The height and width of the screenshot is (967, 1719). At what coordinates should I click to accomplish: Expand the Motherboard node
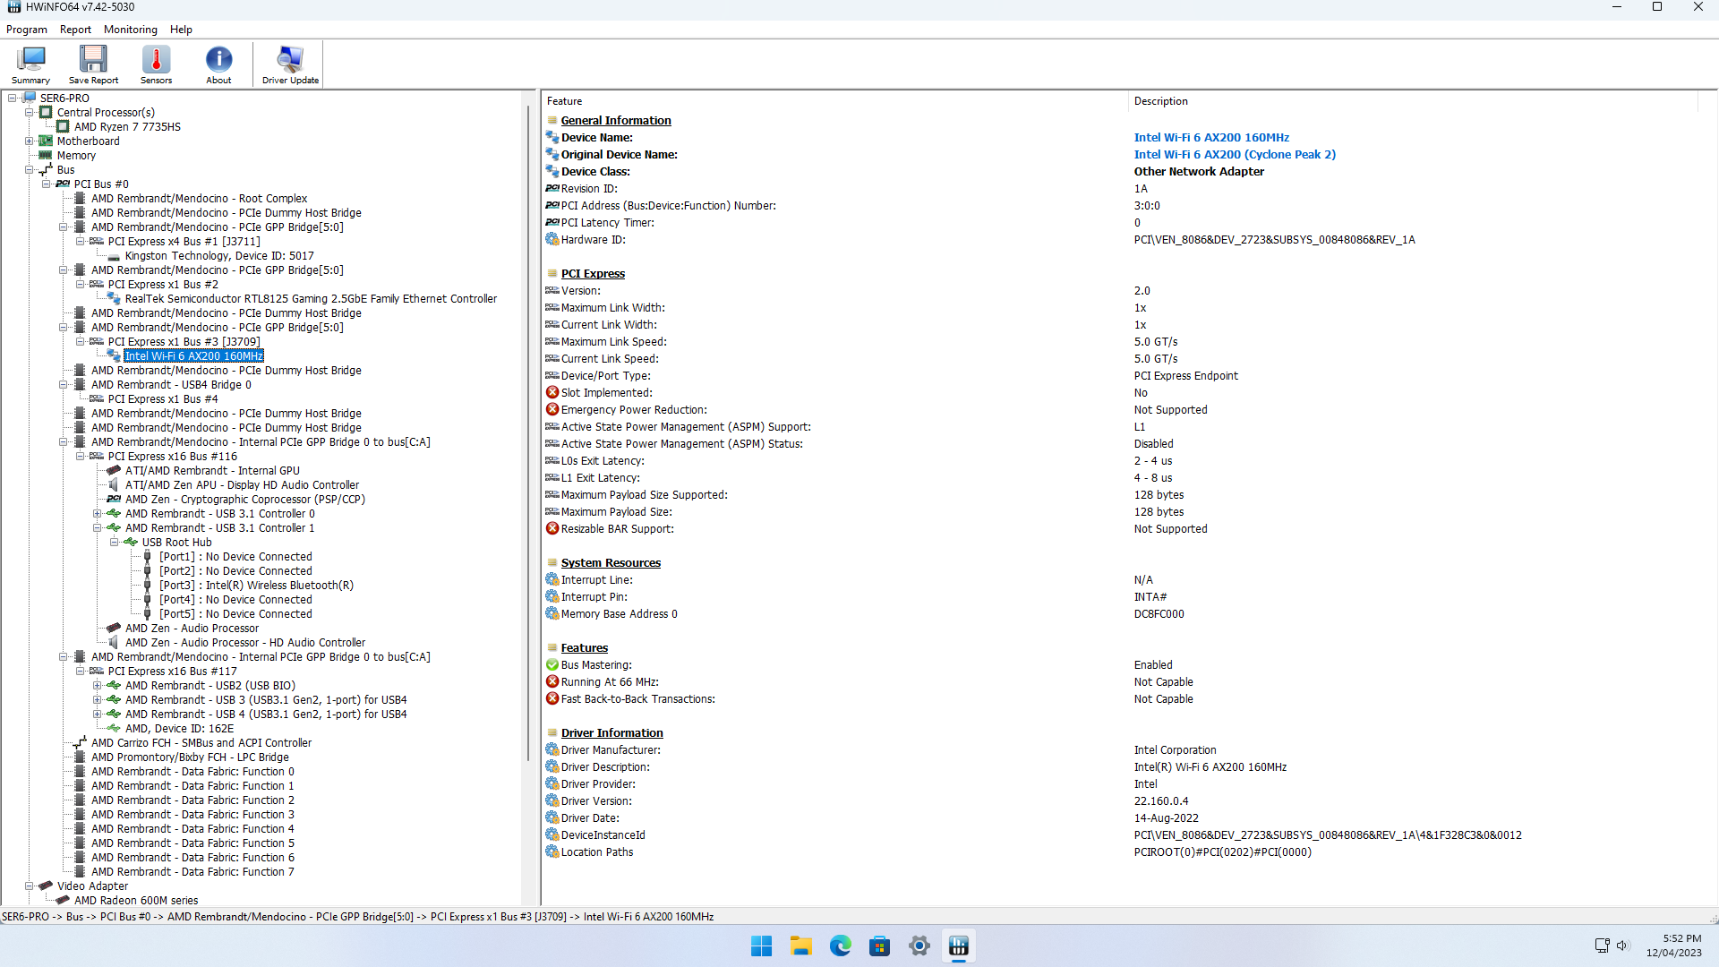pos(30,141)
